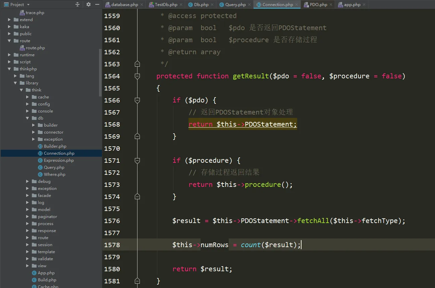Click line number 1578 in the gutter
Viewport: 435px width, 288px height.
(x=112, y=245)
